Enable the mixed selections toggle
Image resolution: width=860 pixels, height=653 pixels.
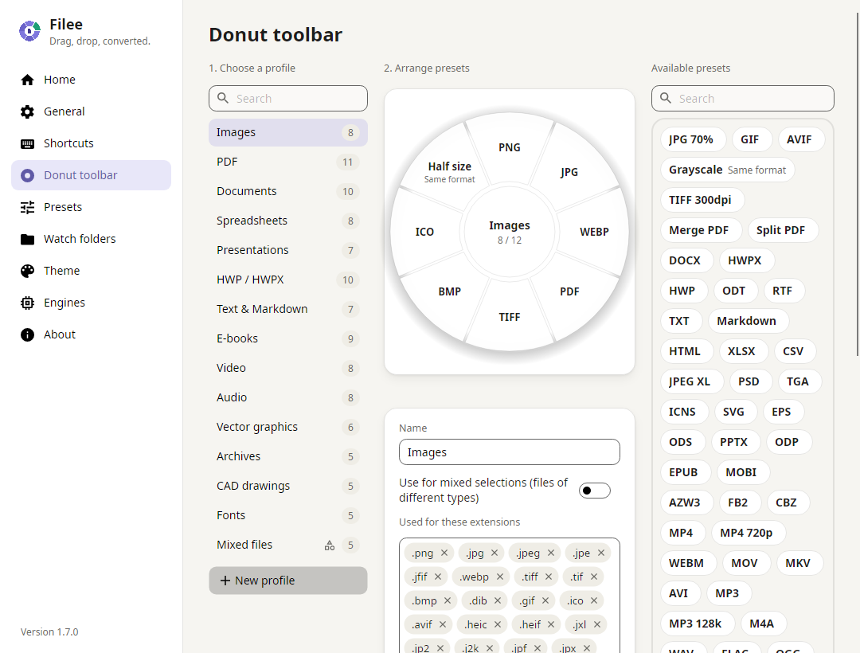(x=595, y=491)
